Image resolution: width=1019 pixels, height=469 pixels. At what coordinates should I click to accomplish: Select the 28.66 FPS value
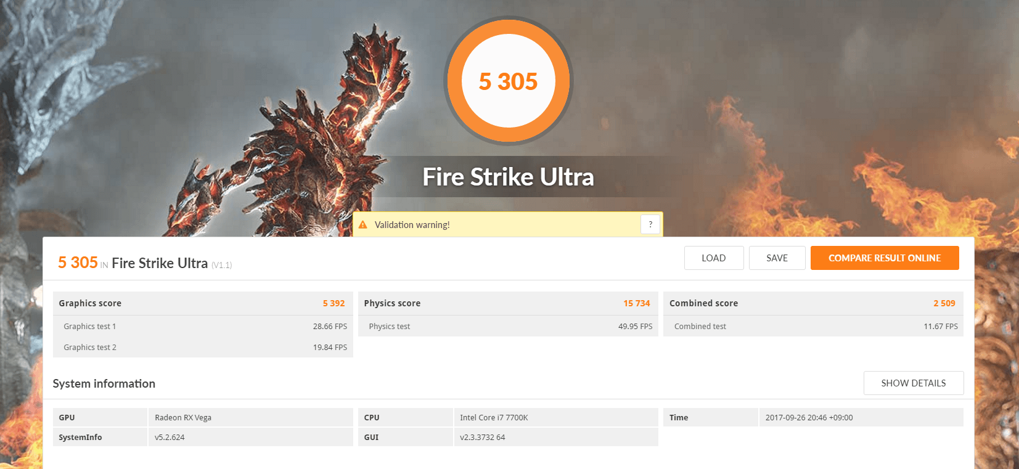[x=330, y=327]
